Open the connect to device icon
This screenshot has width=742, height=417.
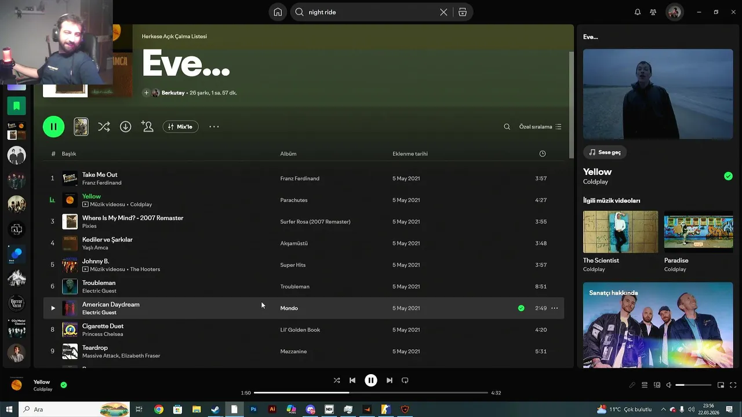657,385
